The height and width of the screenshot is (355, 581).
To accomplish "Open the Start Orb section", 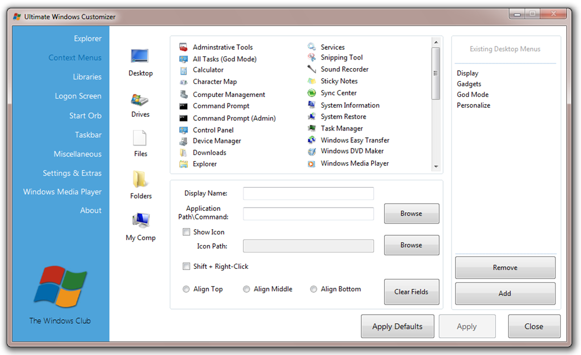I will [x=85, y=116].
